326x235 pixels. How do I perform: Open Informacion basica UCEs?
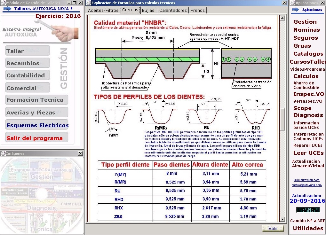(x=306, y=125)
